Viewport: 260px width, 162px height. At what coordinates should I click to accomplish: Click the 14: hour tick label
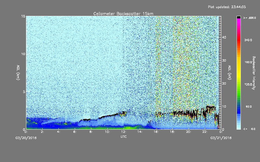[x=140, y=132]
